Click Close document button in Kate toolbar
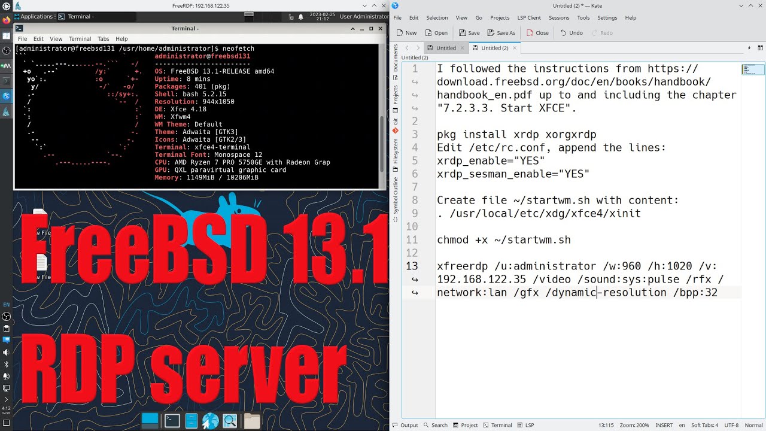The width and height of the screenshot is (766, 431). tap(537, 33)
